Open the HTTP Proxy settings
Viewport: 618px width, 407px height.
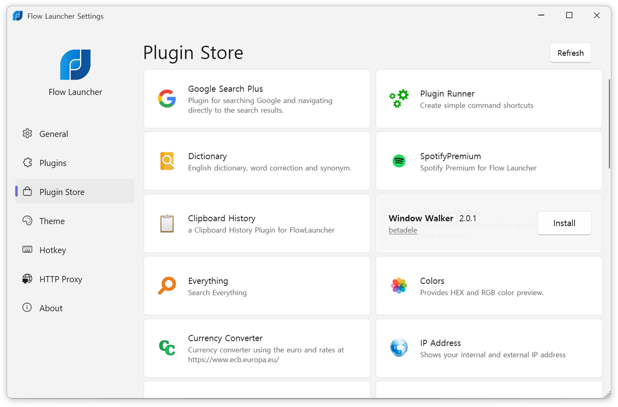point(75,279)
